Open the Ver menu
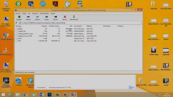The height and width of the screenshot is (97, 173). pos(29,13)
